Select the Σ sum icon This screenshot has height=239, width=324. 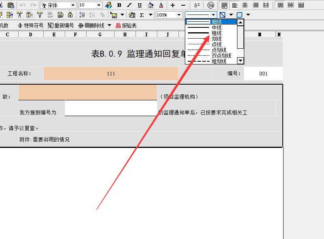142,15
